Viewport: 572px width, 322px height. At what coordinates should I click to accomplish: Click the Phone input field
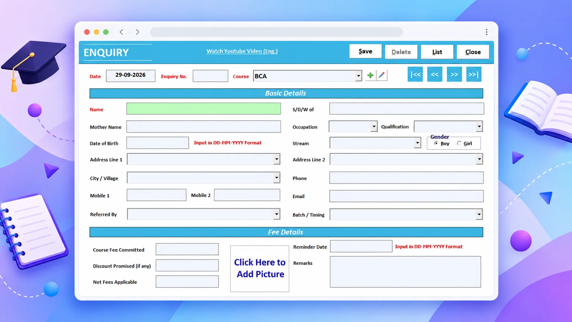pos(406,178)
